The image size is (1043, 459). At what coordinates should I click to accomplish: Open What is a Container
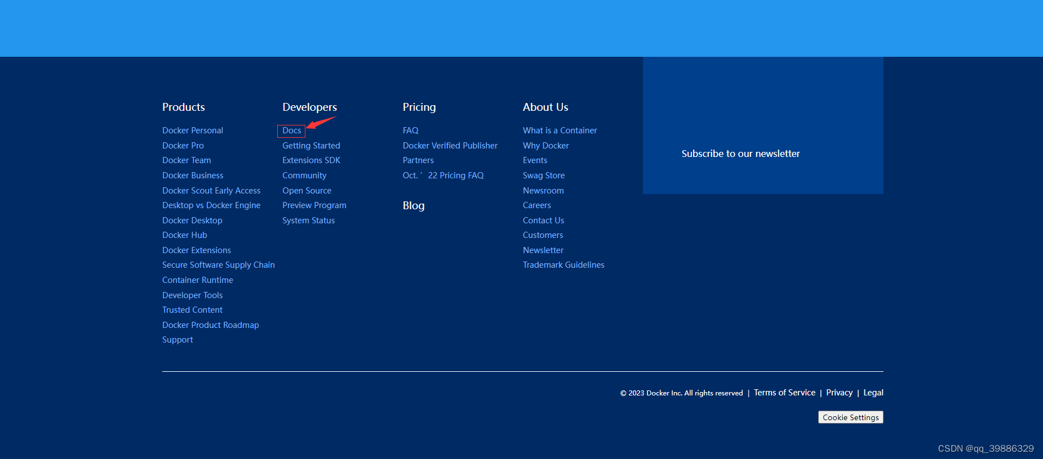(x=560, y=130)
